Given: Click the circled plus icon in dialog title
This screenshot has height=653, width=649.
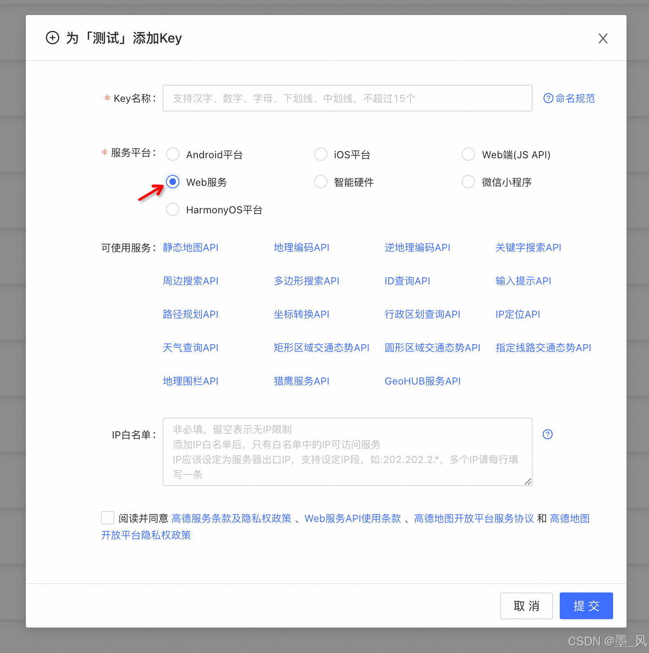Looking at the screenshot, I should (x=53, y=38).
